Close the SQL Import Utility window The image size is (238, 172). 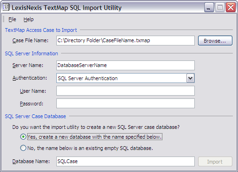[x=230, y=7]
